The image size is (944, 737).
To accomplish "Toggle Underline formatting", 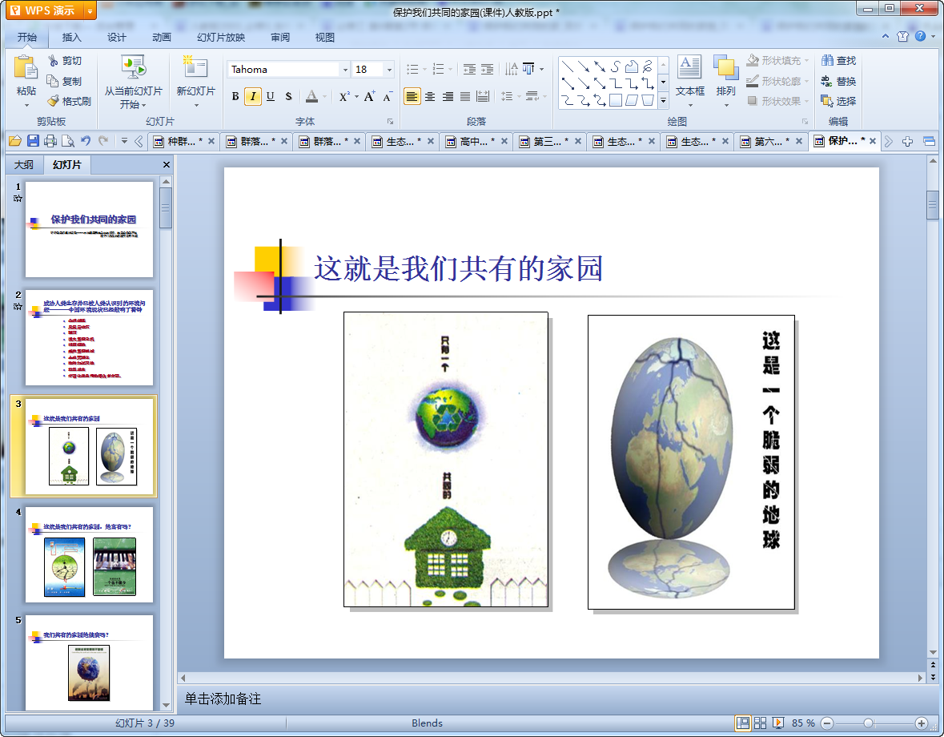I will (x=271, y=96).
